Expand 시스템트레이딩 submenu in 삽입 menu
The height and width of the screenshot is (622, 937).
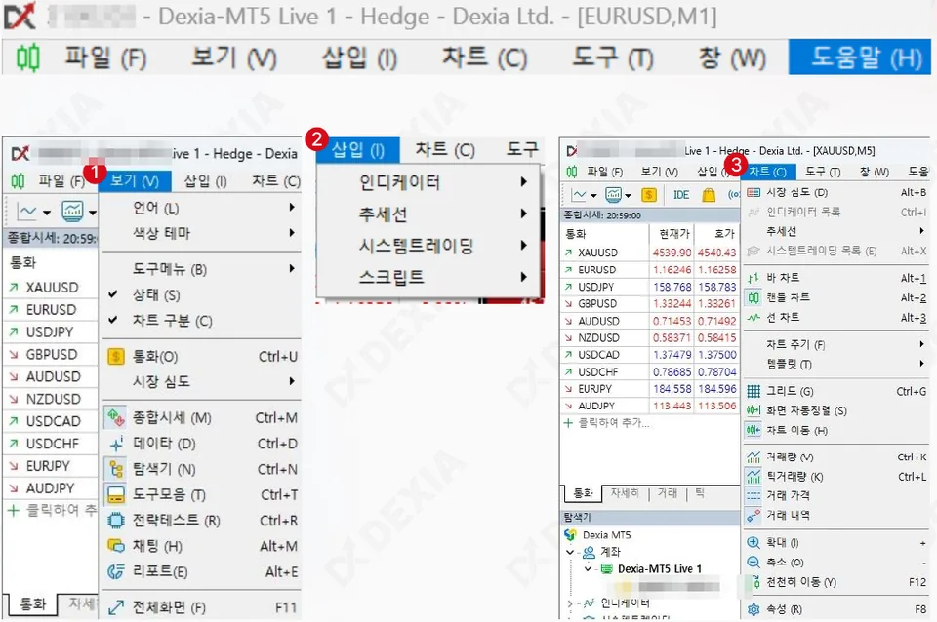tap(429, 246)
